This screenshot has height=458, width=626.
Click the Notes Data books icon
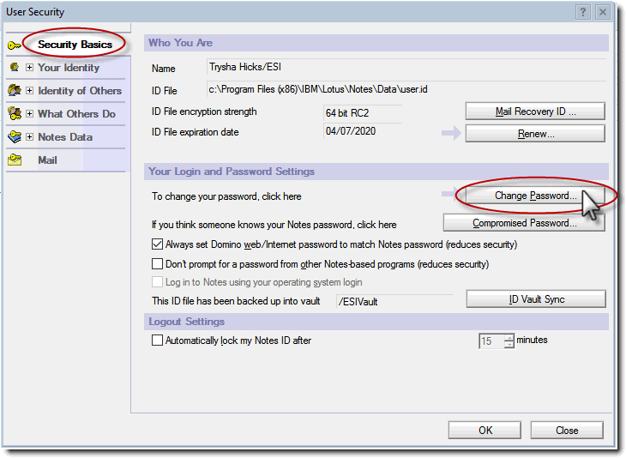coord(15,136)
